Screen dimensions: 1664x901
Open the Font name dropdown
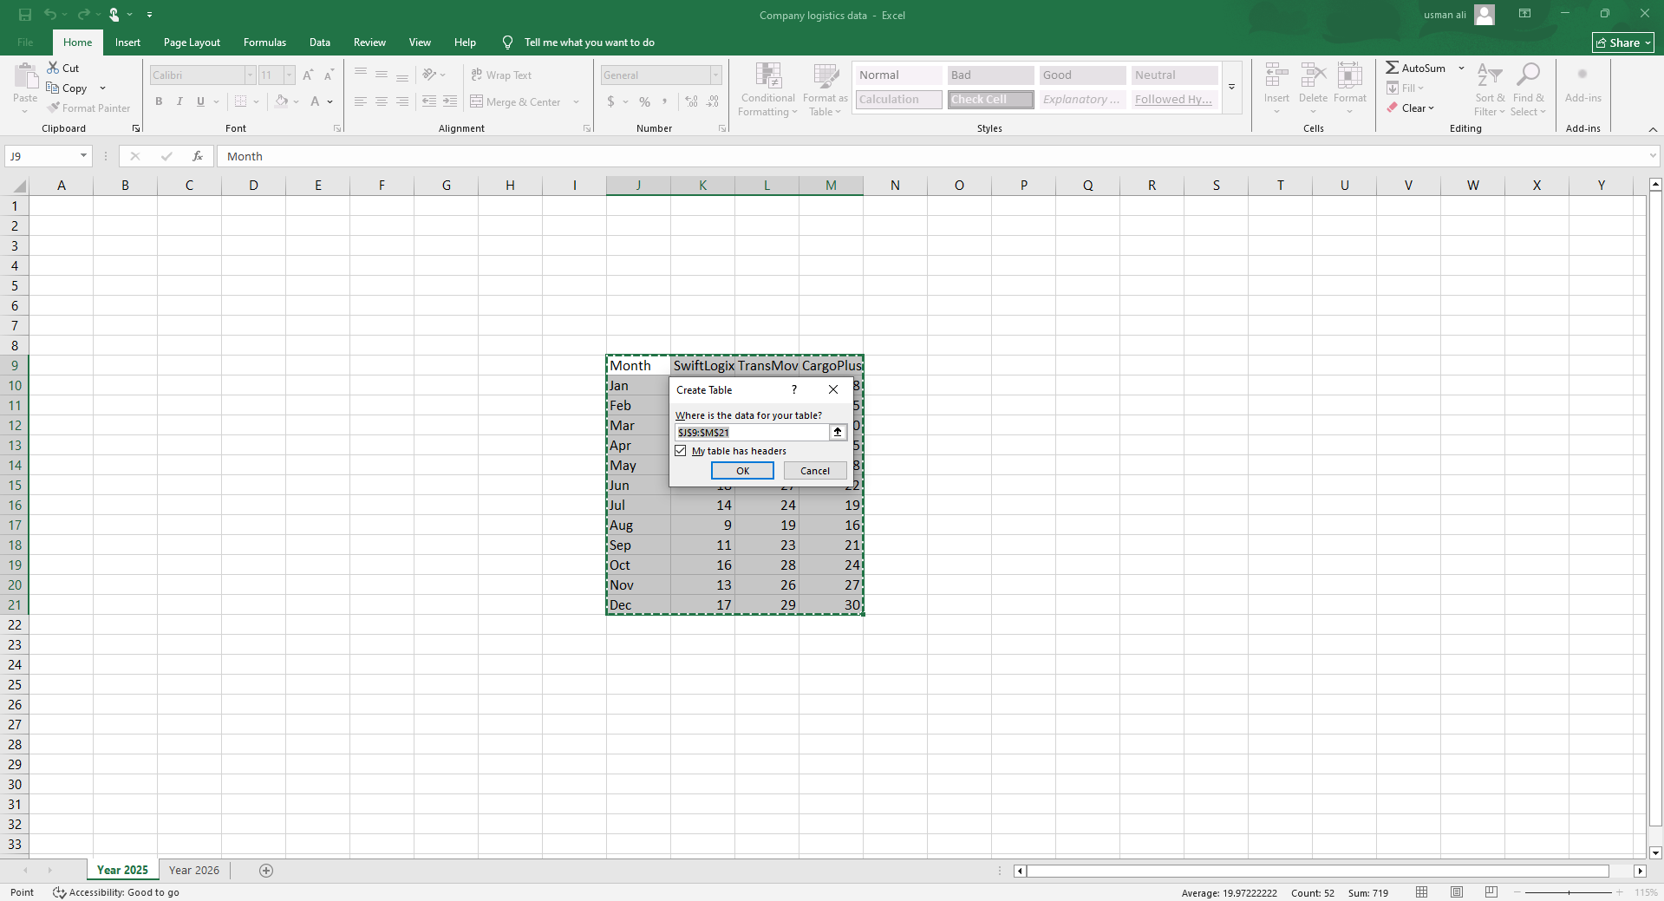point(250,75)
